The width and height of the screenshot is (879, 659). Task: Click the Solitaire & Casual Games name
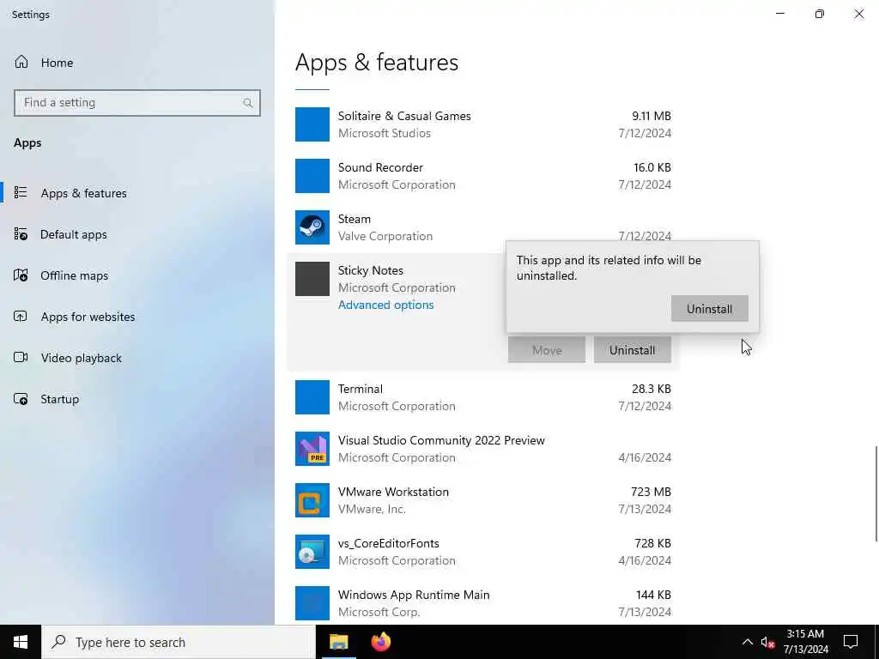(404, 116)
